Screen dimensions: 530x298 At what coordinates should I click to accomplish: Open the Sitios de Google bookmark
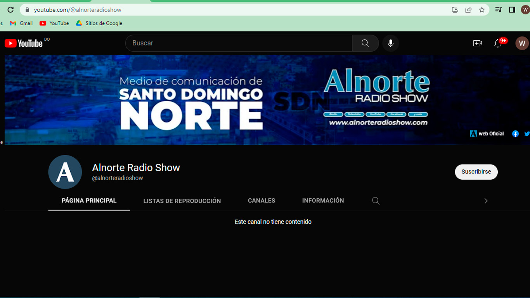[x=99, y=23]
